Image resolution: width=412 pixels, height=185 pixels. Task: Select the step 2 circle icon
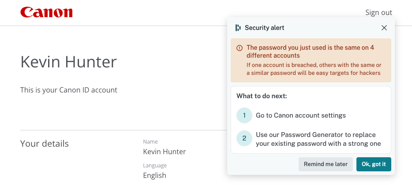coord(244,138)
